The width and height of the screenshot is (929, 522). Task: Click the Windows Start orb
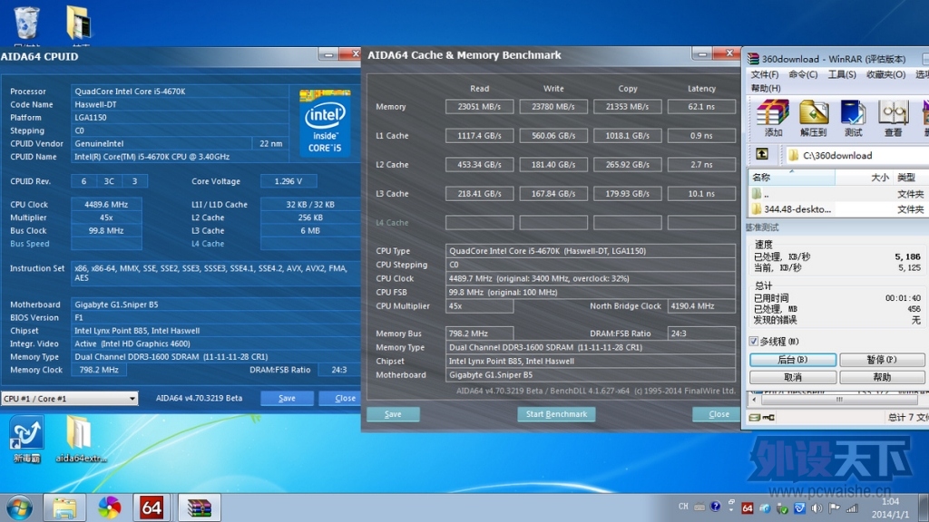(x=20, y=507)
